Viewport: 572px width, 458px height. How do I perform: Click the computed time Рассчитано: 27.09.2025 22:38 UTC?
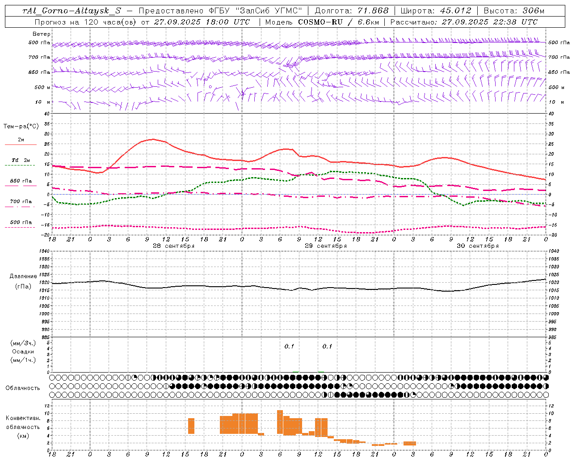(464, 21)
